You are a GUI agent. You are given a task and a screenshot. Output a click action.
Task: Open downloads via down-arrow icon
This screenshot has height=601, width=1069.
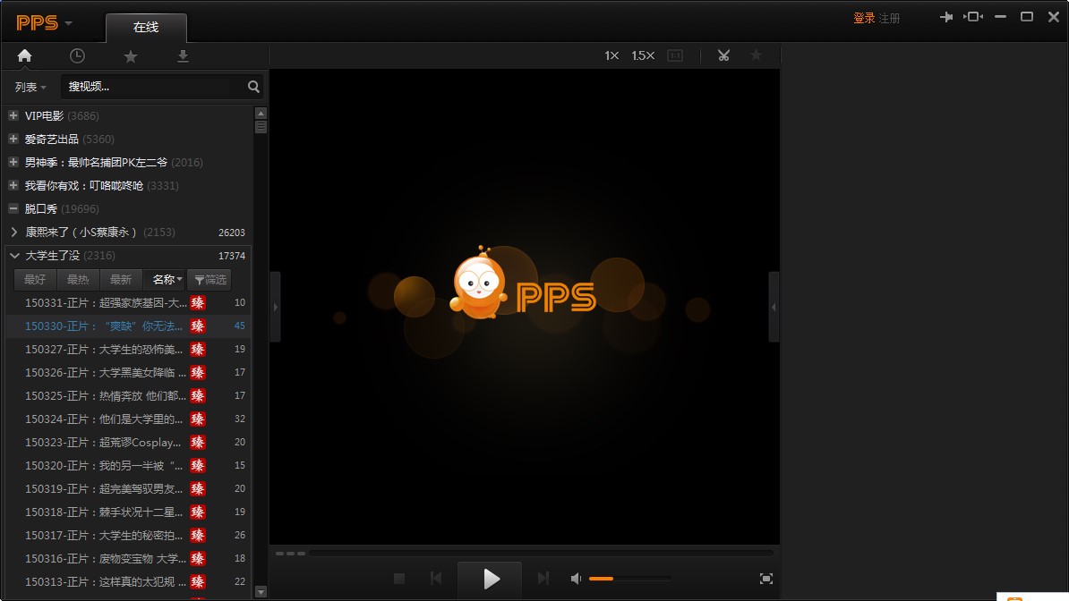point(183,55)
